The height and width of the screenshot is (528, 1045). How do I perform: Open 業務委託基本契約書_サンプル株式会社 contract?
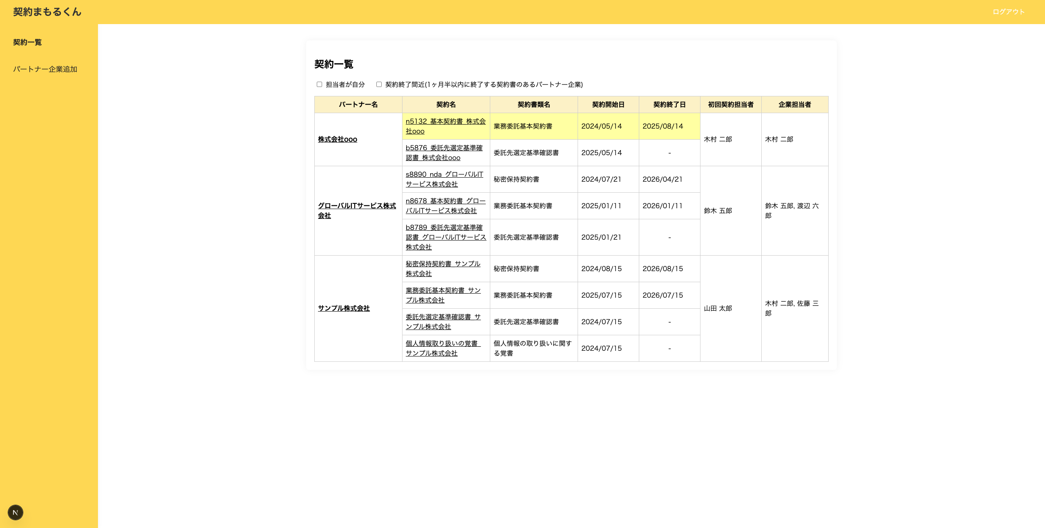[x=443, y=295]
